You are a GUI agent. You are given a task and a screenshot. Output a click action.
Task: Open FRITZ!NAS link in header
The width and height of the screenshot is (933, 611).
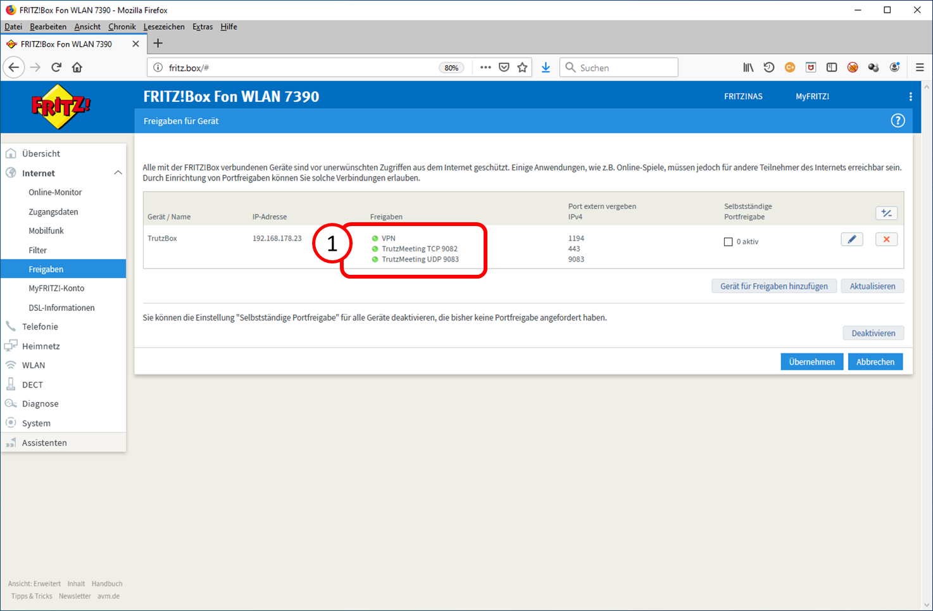click(743, 96)
